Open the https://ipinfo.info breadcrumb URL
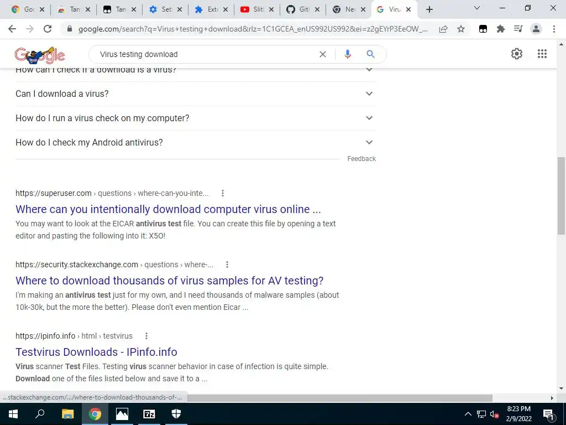The image size is (566, 425). click(45, 336)
